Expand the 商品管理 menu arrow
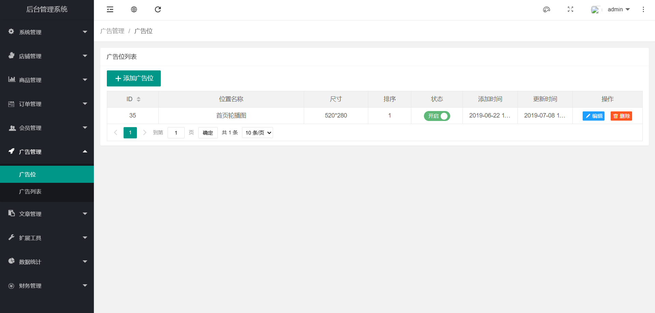Screen dimensions: 655x313 coord(85,80)
